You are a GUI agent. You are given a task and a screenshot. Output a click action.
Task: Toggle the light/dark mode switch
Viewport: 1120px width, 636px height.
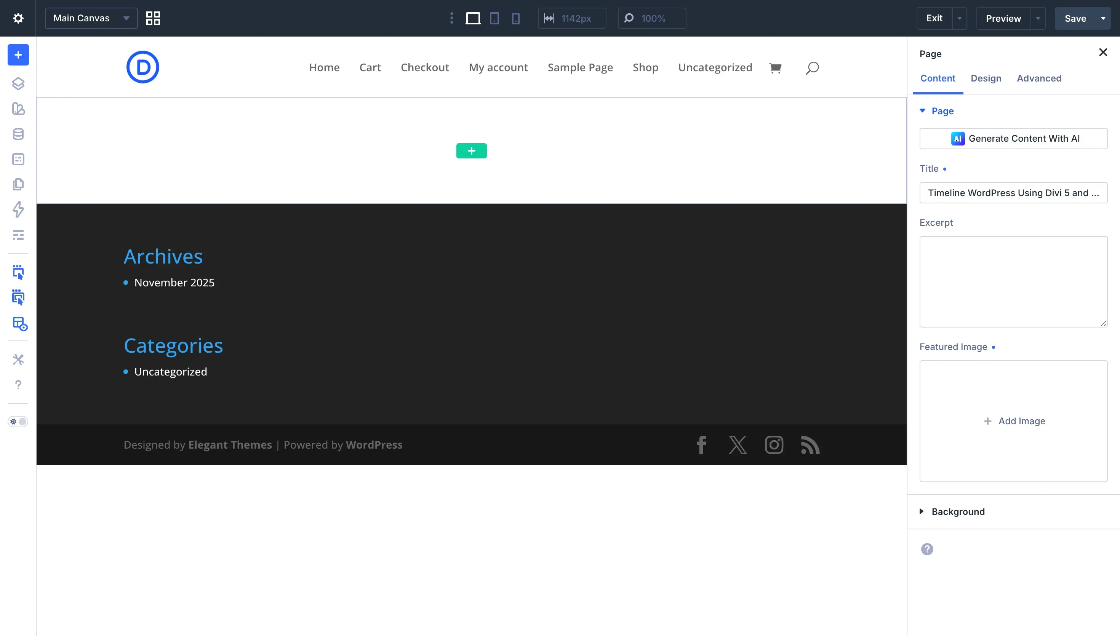tap(18, 422)
